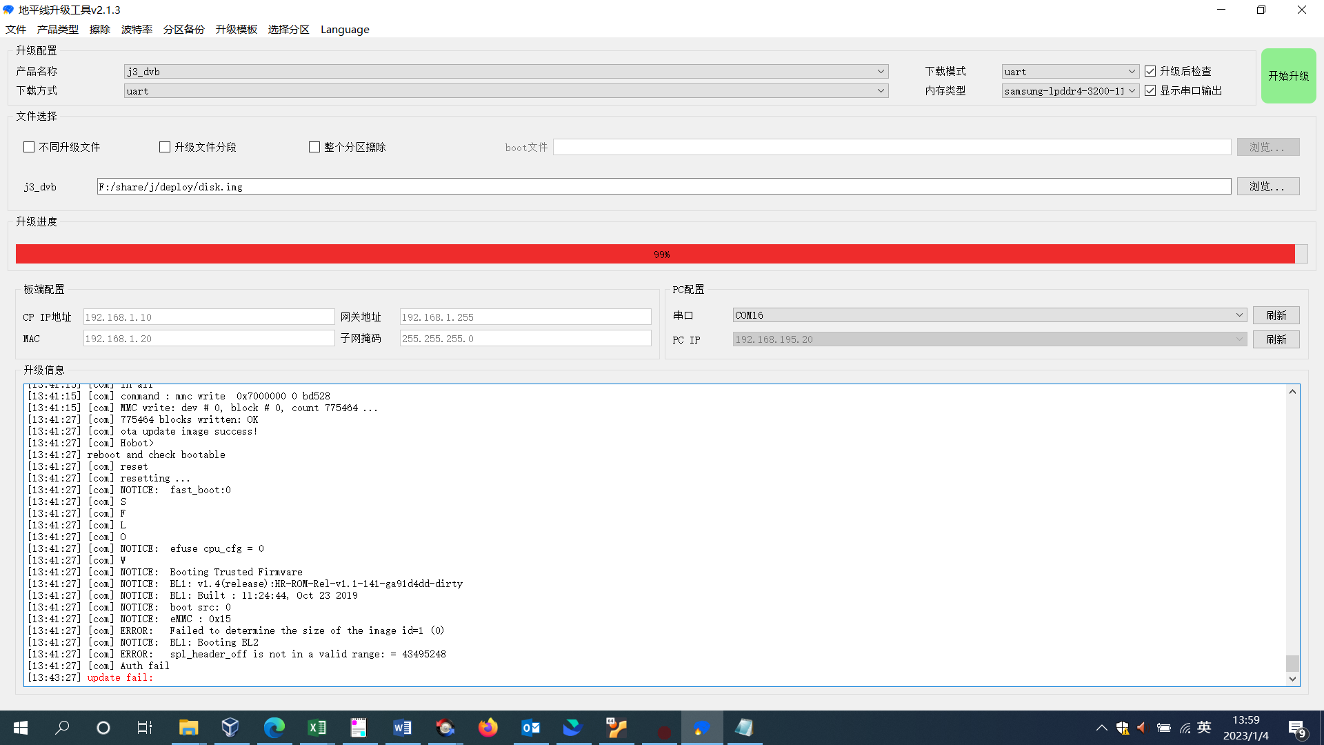Click 浏览 next to disk.img path
Image resolution: width=1324 pixels, height=745 pixels.
[x=1267, y=186]
